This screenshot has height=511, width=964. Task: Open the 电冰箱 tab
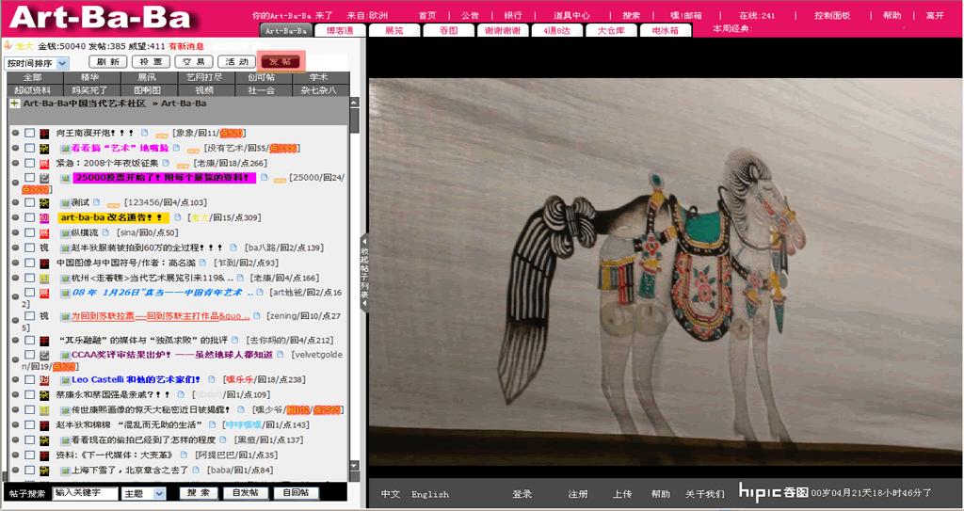666,30
